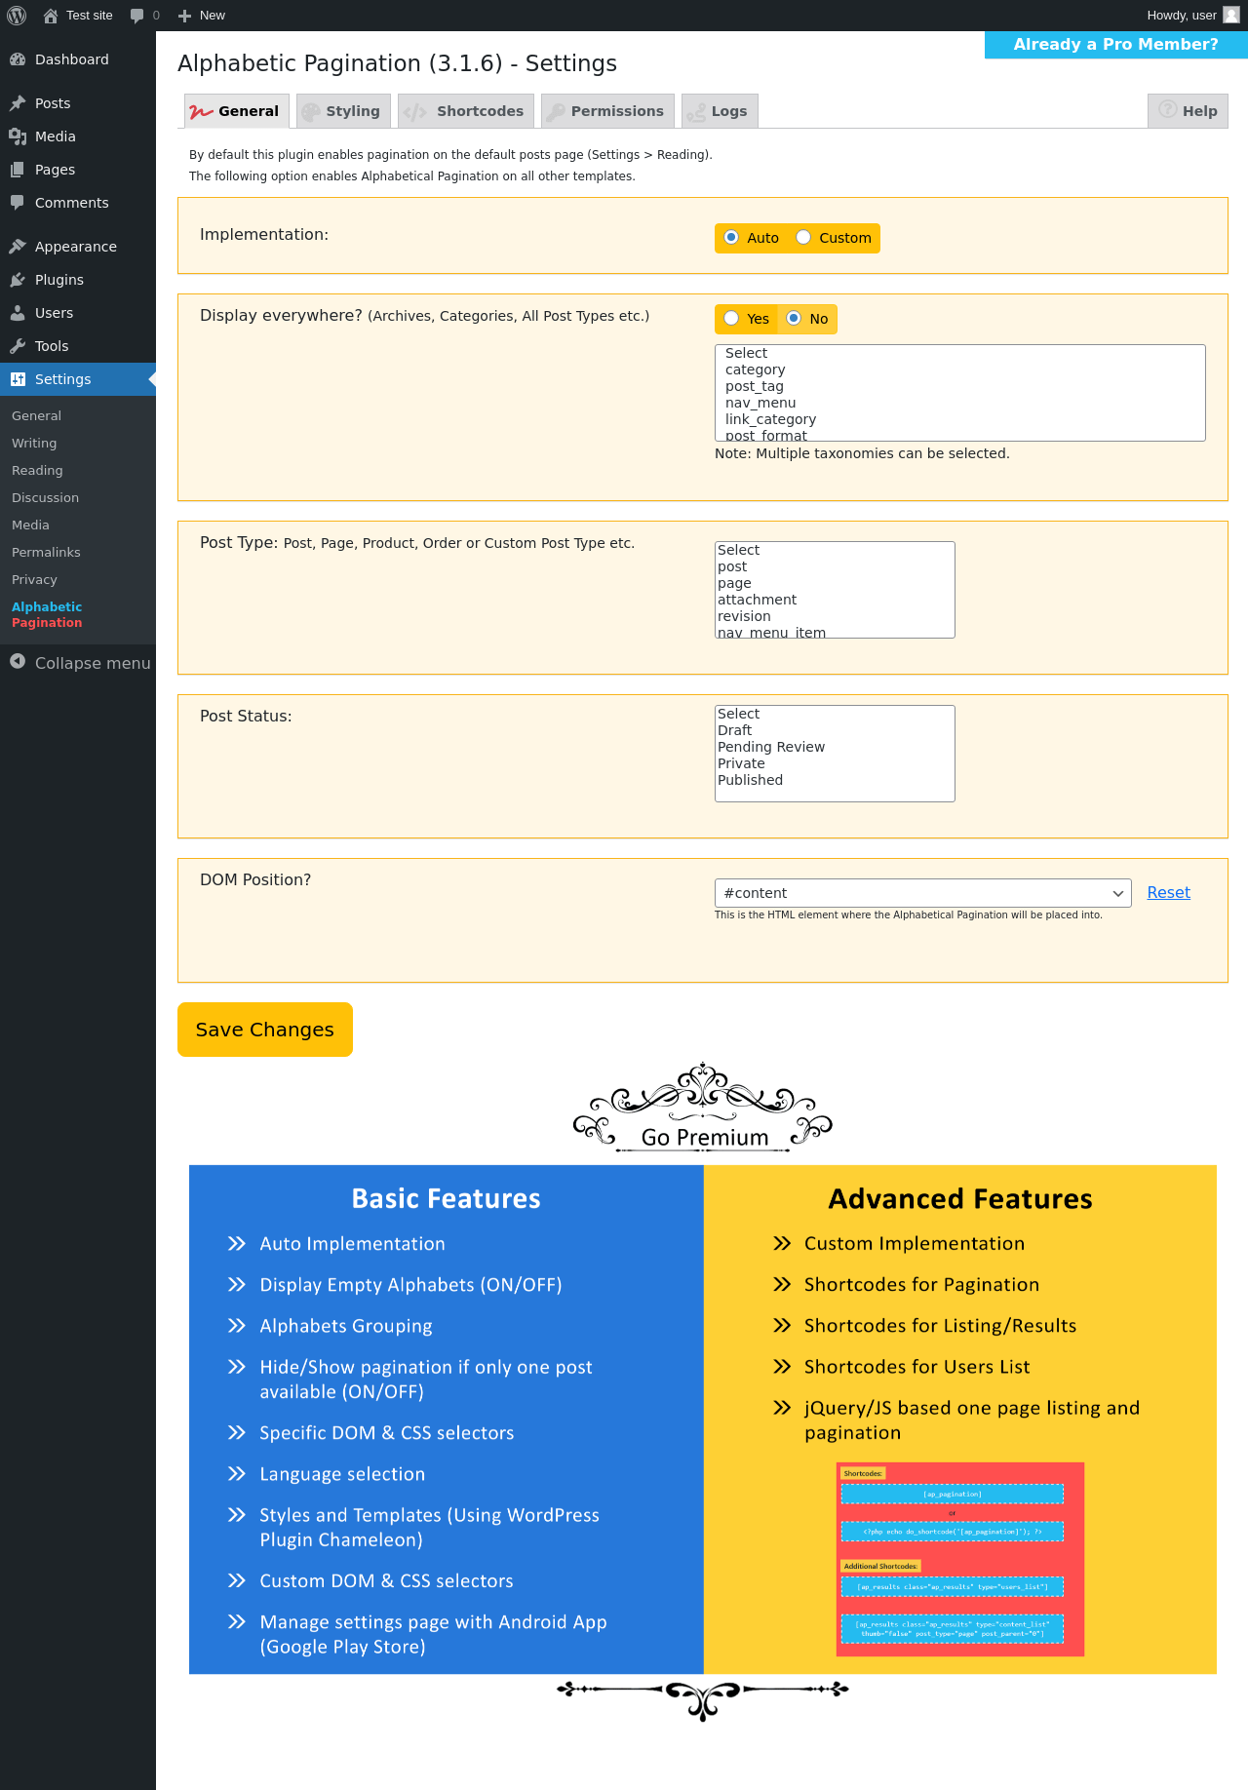Open the comments bubble icon in admin bar
Image resolution: width=1248 pixels, height=1790 pixels.
(x=136, y=16)
